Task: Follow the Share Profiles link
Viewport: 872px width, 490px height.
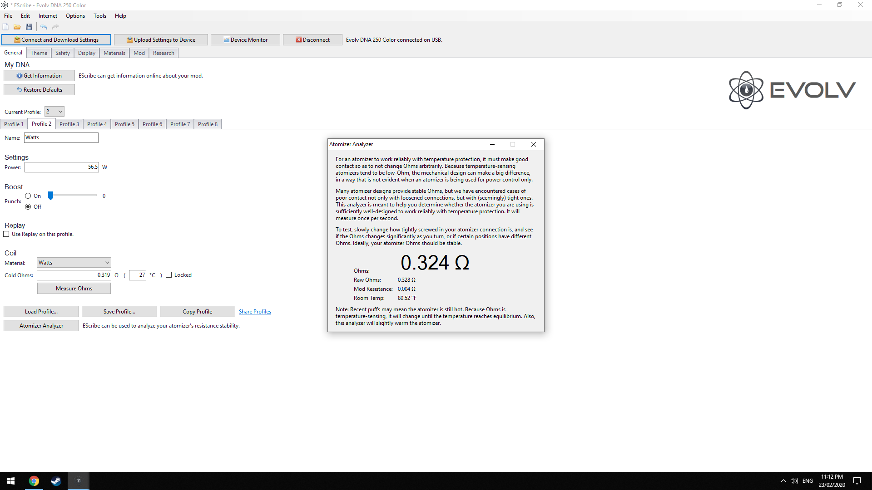Action: [255, 312]
